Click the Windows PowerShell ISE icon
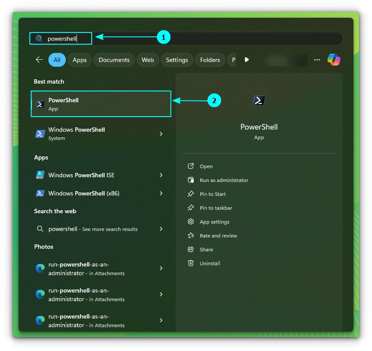 [40, 175]
